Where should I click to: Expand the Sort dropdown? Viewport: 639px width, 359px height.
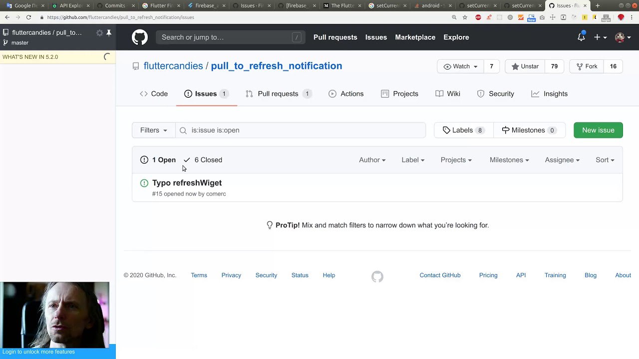(x=605, y=160)
